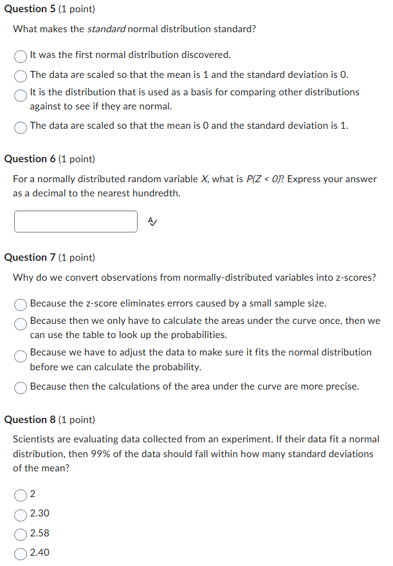
Task: Select the small sample size answer for Question 7
Action: [x=20, y=305]
